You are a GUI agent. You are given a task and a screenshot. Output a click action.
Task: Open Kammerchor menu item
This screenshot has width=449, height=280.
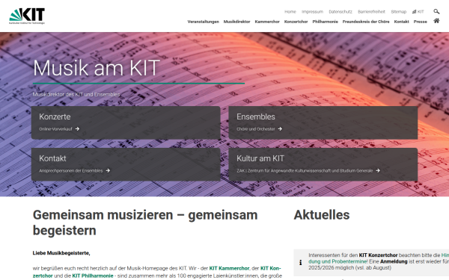point(267,22)
